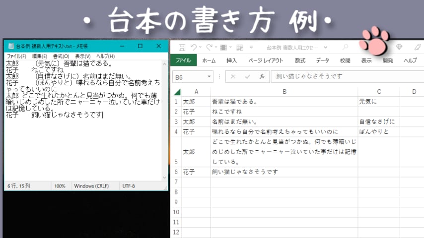Click the Insert Function fx icon
This screenshot has width=424, height=238.
[x=262, y=77]
